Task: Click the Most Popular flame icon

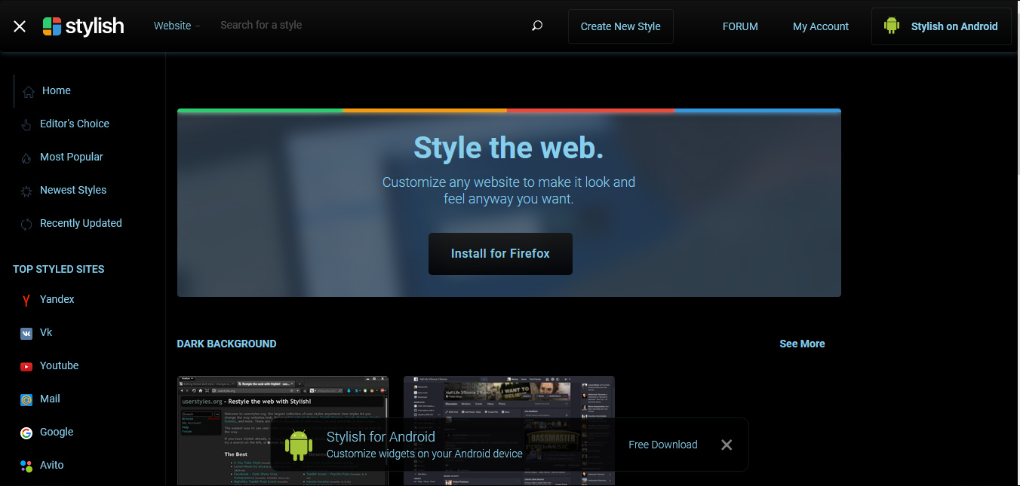Action: pyautogui.click(x=26, y=158)
